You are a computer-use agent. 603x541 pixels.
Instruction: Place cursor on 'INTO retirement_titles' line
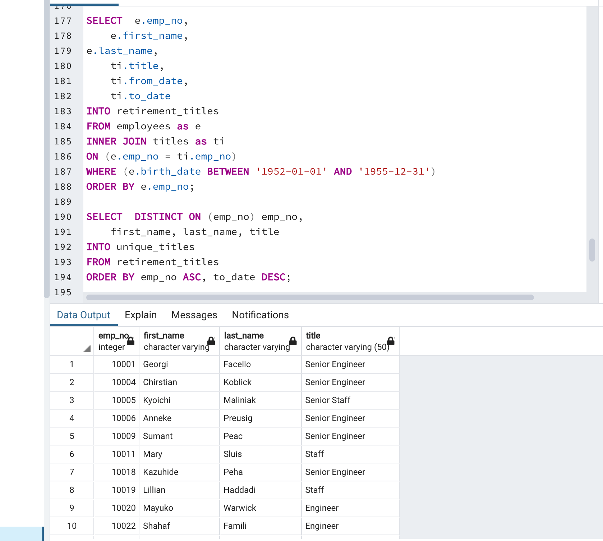[152, 111]
